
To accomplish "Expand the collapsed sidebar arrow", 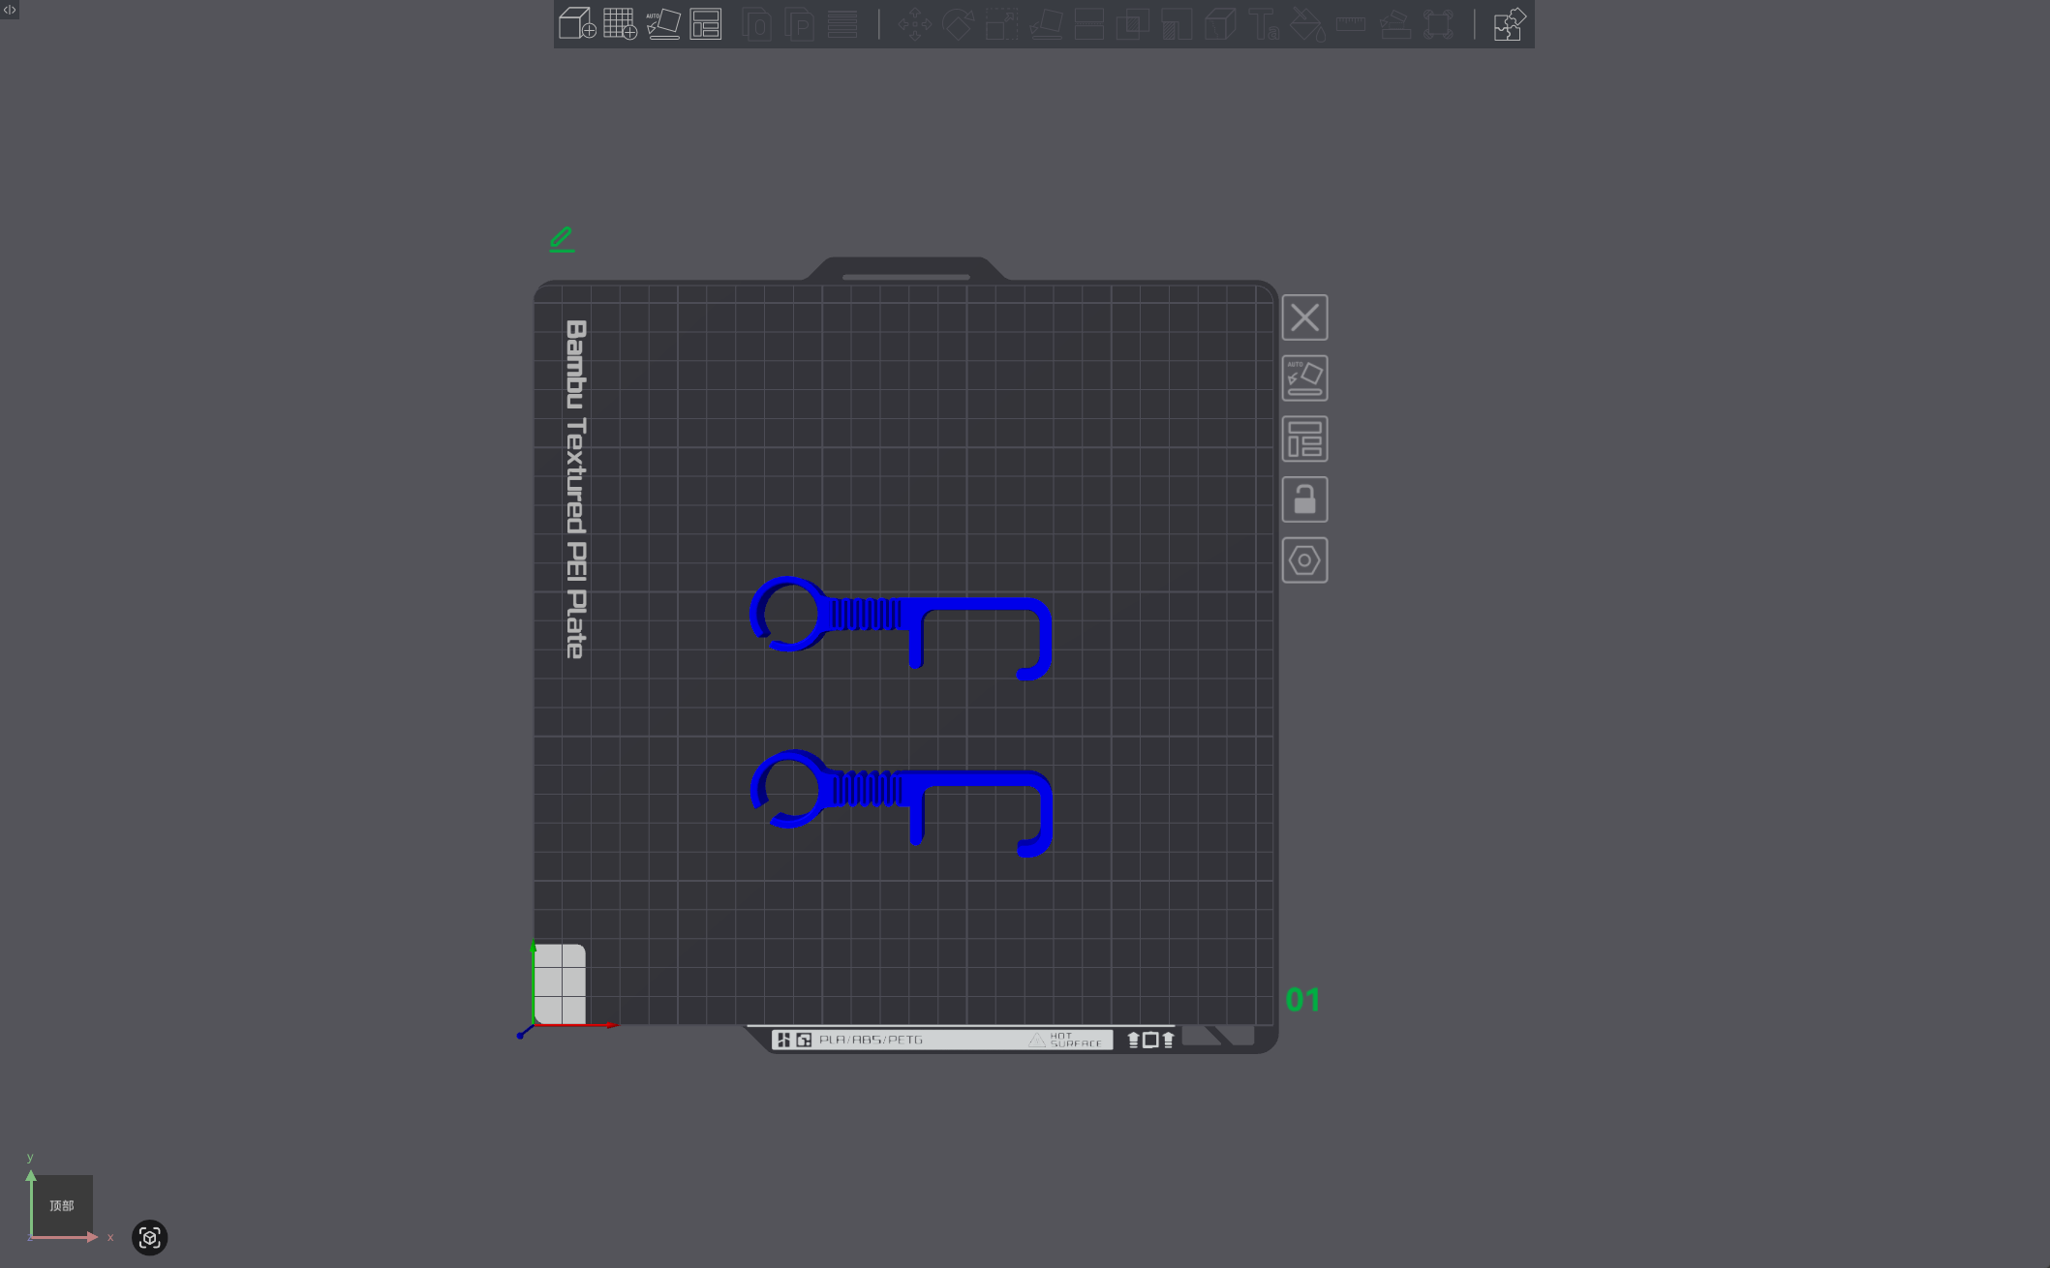I will coord(10,10).
